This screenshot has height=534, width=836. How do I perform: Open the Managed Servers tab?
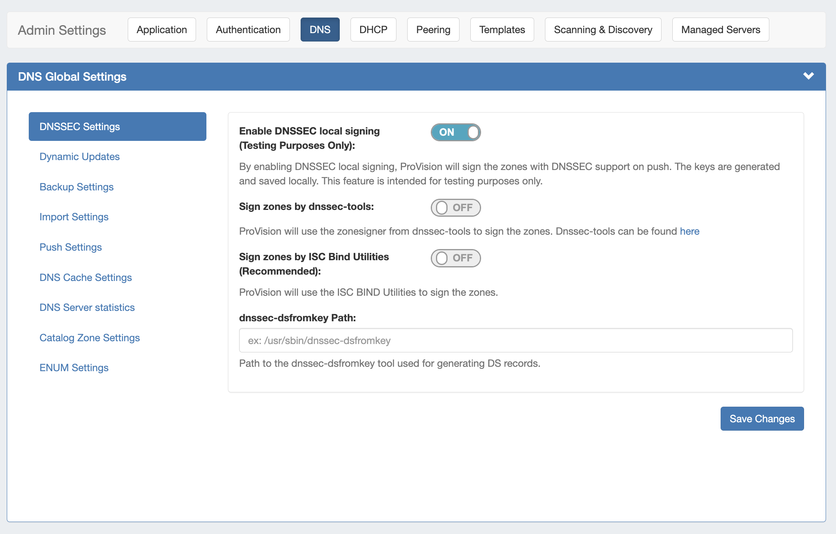click(x=720, y=30)
